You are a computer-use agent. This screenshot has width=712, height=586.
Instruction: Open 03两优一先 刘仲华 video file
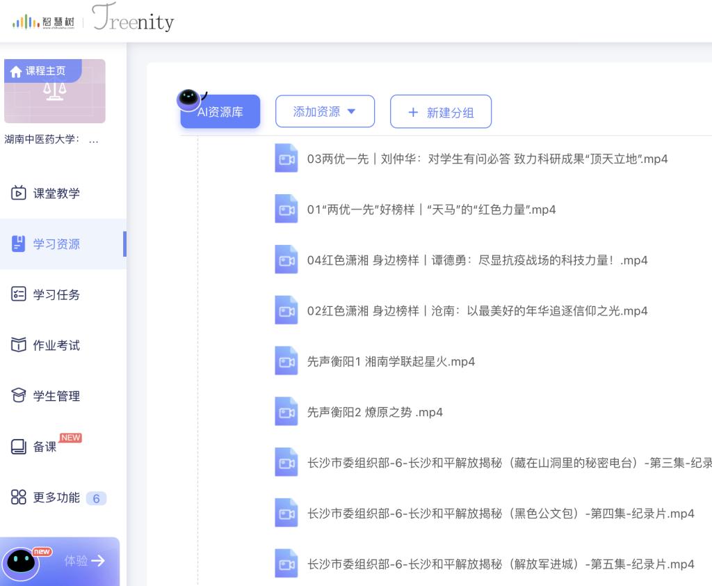(487, 159)
